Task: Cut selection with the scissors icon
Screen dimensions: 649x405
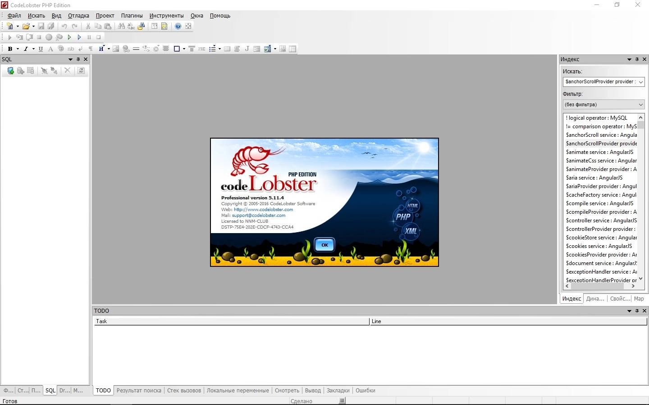Action: point(88,26)
